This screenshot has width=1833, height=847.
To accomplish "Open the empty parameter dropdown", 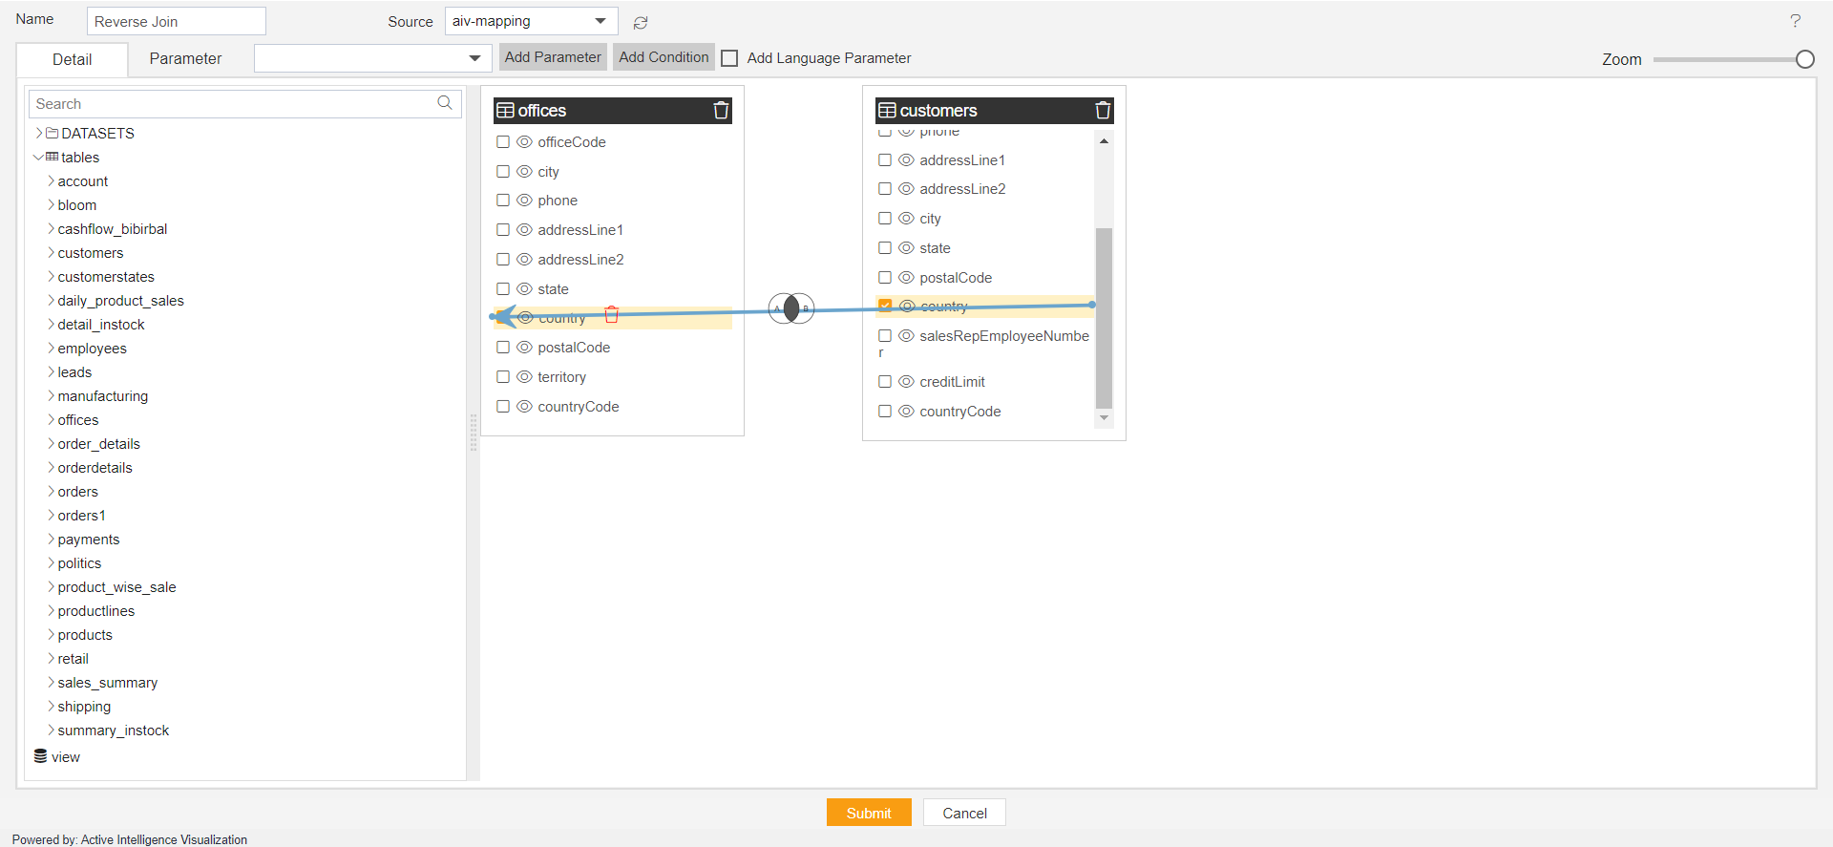I will tap(372, 58).
